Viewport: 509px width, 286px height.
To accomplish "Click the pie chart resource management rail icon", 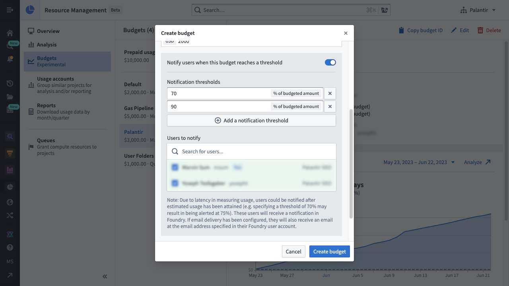I will coord(10,187).
